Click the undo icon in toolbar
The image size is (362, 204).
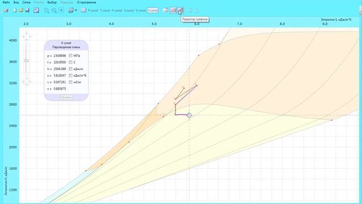tap(190, 10)
